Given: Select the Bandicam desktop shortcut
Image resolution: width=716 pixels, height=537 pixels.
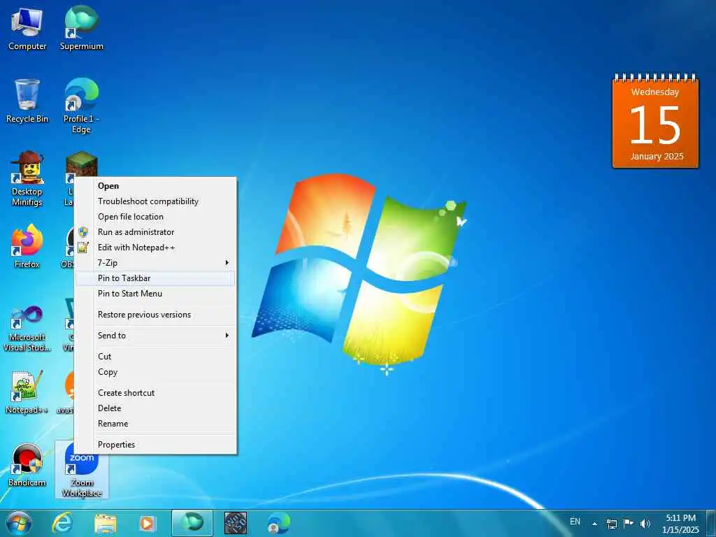Looking at the screenshot, I should click(27, 465).
